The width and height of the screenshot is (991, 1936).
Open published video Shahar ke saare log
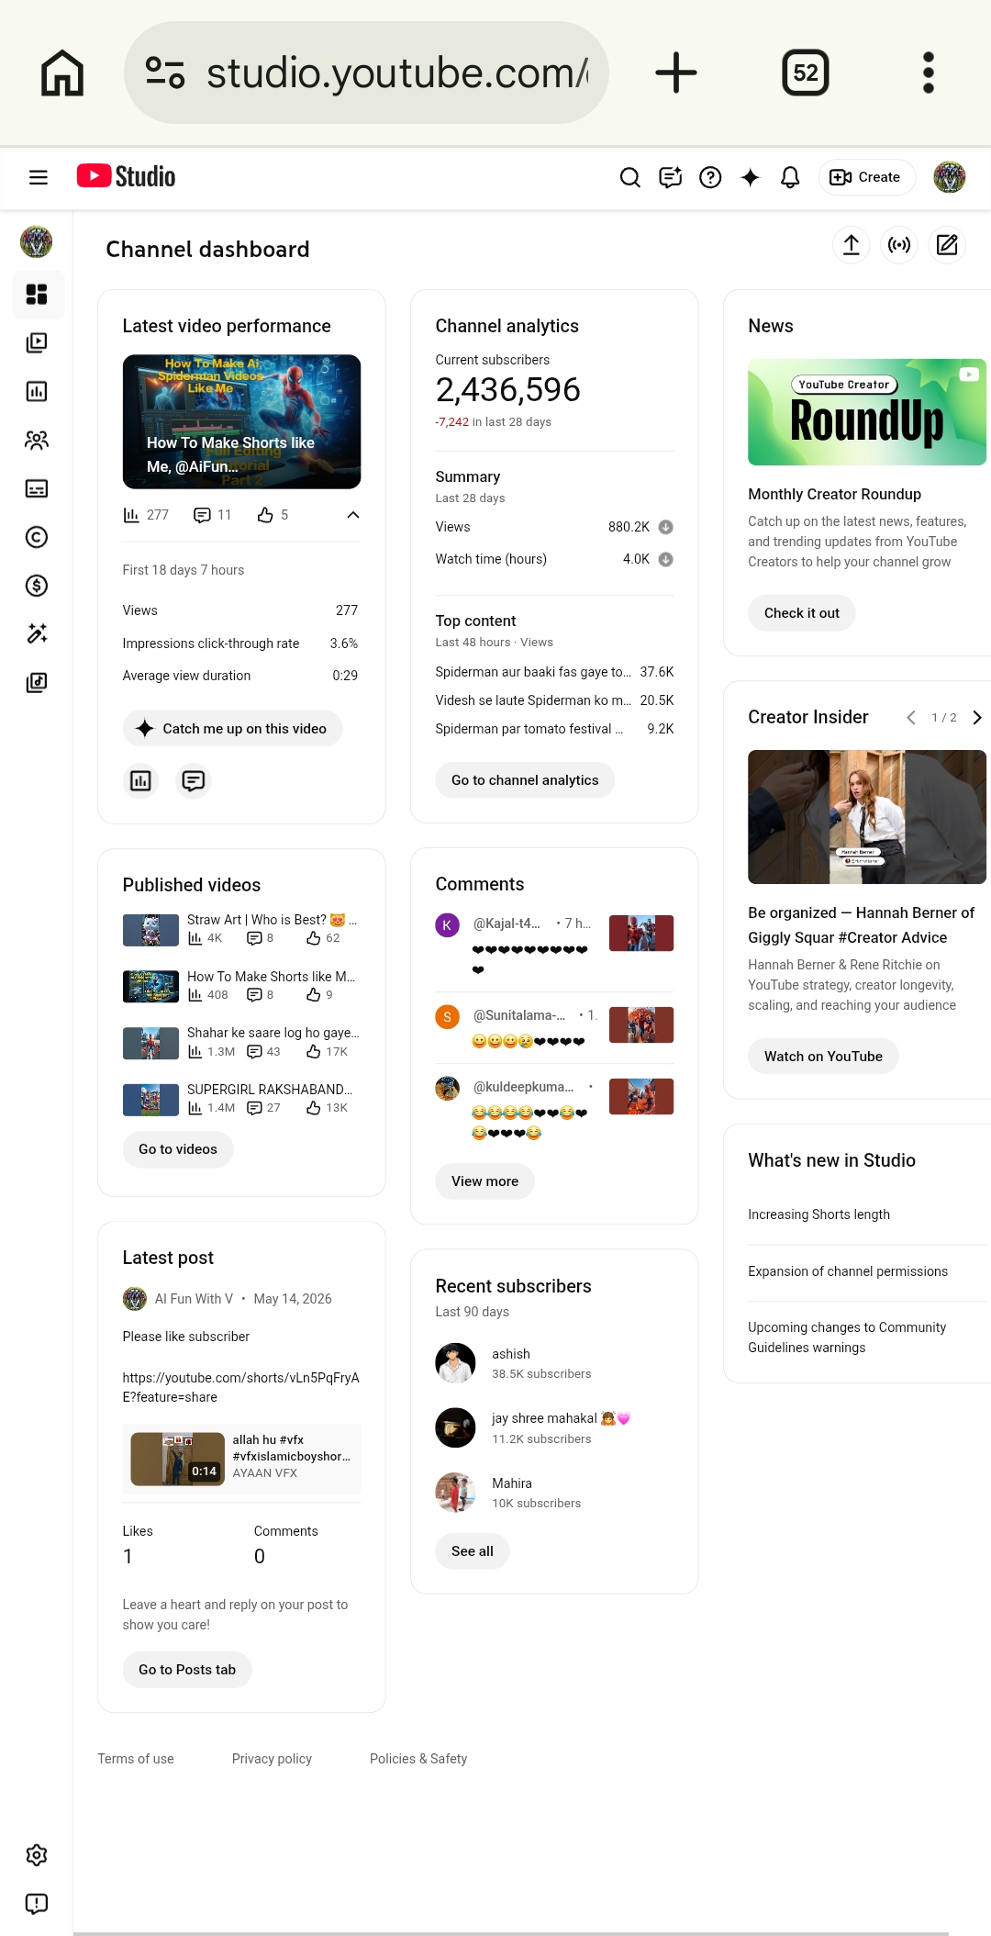[x=241, y=1043]
